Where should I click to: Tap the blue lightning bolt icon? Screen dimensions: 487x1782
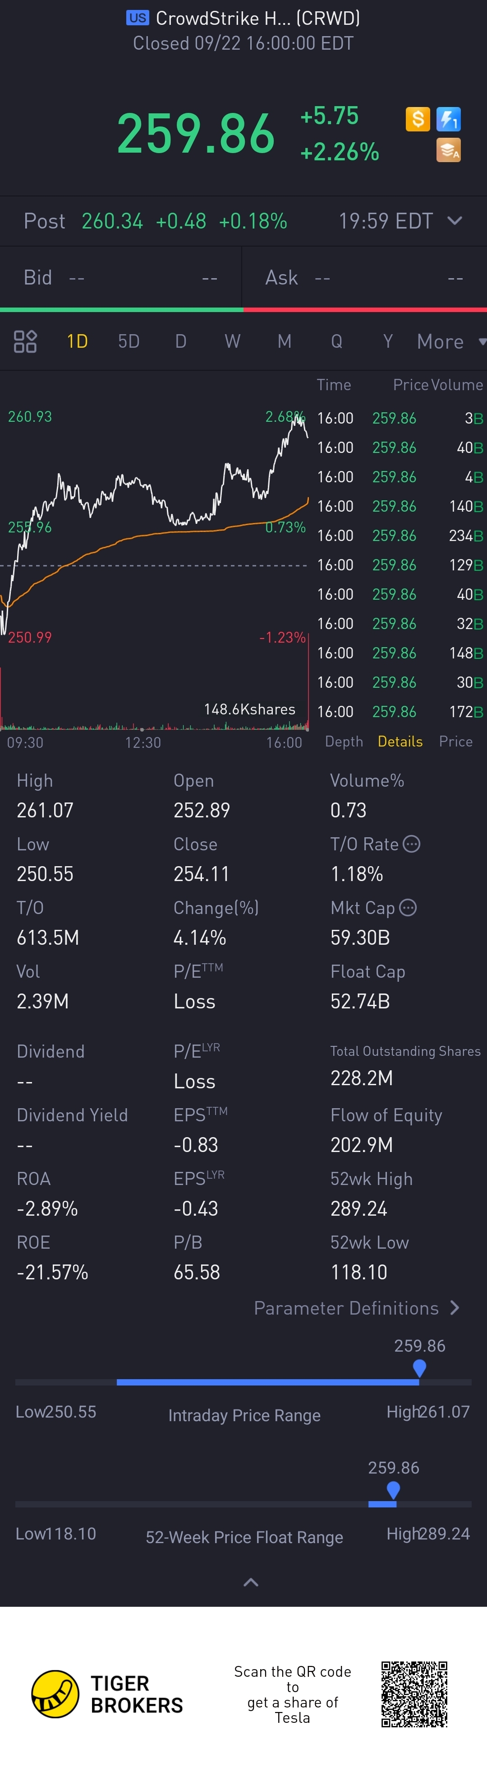pyautogui.click(x=448, y=119)
